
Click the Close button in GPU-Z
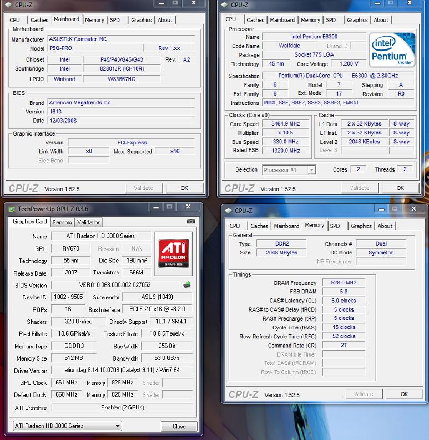[x=179, y=426]
